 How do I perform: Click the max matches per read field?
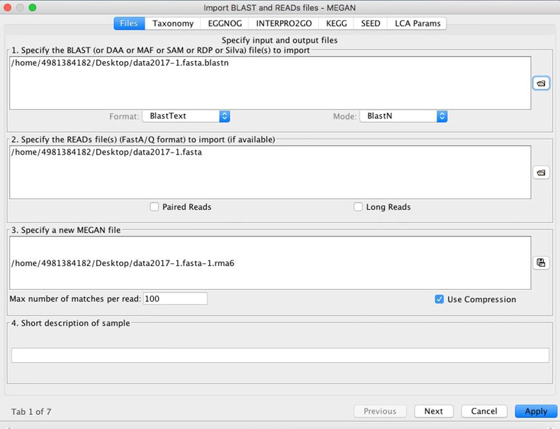point(175,298)
